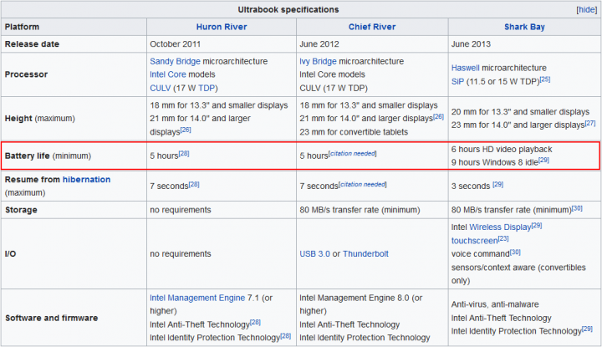
Task: Open the Intel Core models link
Action: click(168, 74)
